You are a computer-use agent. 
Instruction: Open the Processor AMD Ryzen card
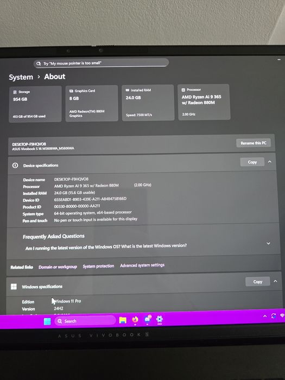tap(204, 102)
